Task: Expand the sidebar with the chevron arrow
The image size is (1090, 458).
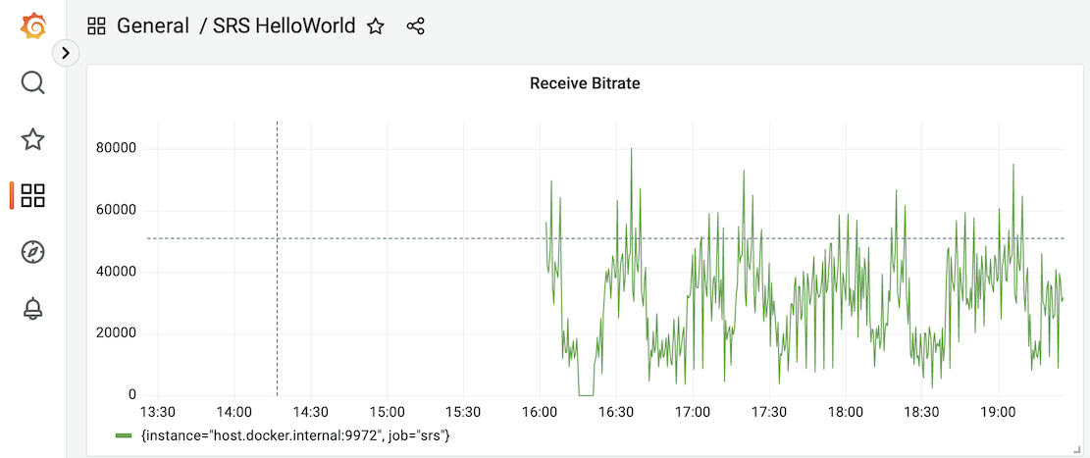Action: click(x=66, y=53)
